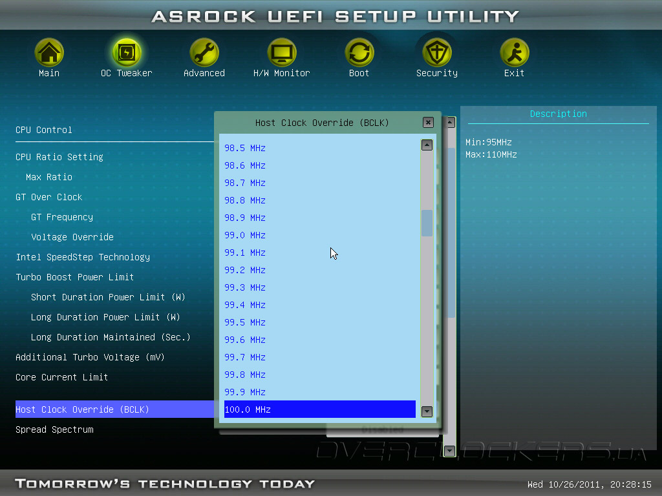The image size is (662, 496).
Task: Choose the highlighted 100.0 MHz entry
Action: (319, 409)
